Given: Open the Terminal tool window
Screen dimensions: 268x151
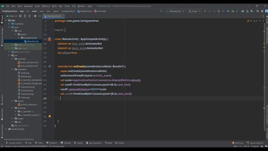Looking at the screenshot, I should (x=66, y=143).
